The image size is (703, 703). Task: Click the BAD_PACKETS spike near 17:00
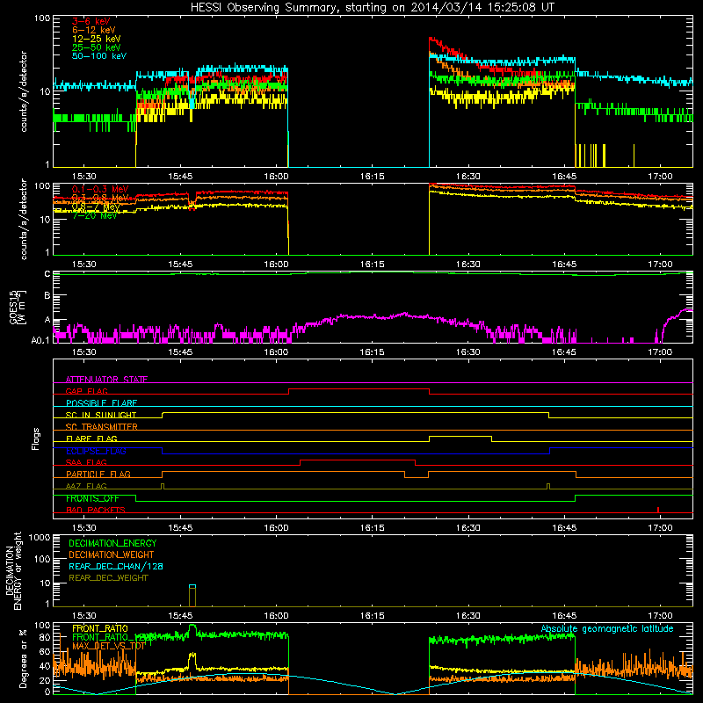point(657,510)
